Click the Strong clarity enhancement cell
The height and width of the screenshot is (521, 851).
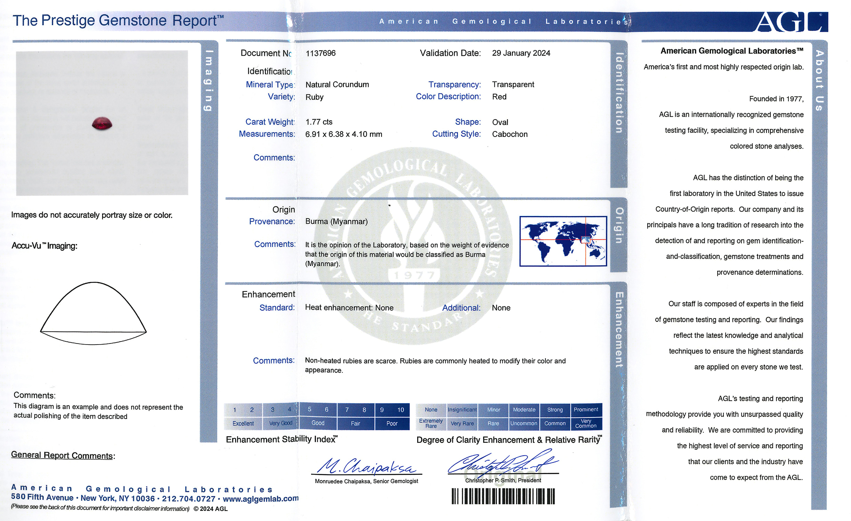tap(555, 410)
